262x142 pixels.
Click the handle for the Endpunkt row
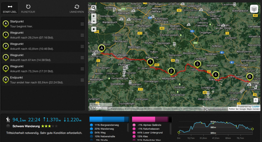pos(82,80)
